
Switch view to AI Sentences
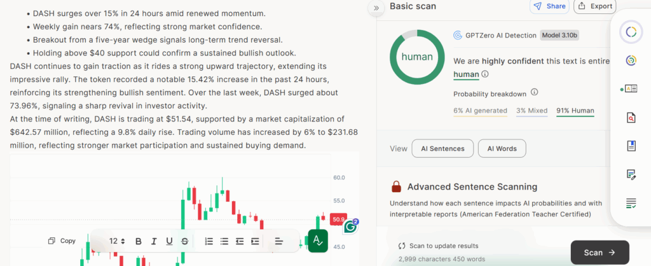pos(442,148)
